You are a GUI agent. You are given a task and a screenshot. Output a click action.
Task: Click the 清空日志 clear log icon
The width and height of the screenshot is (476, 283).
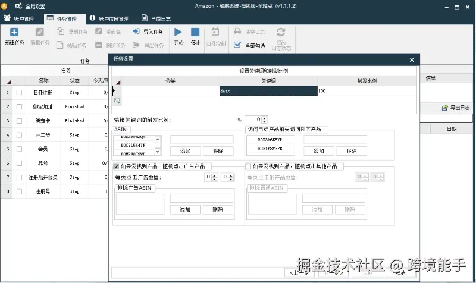[x=237, y=32]
